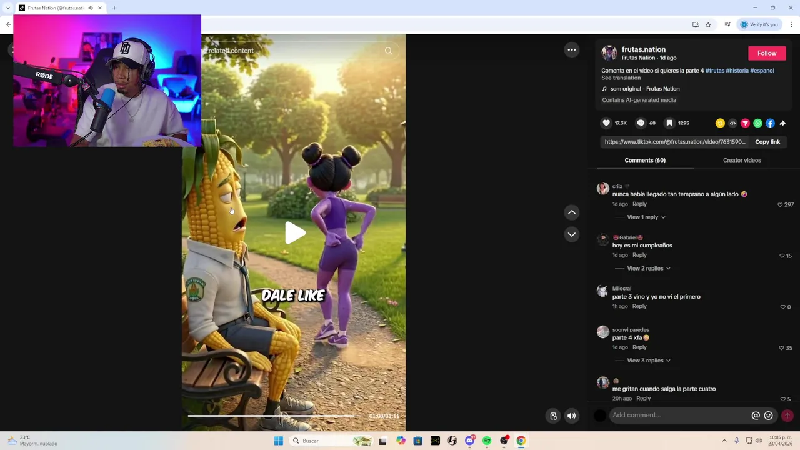The image size is (800, 450).
Task: Open the #historia hashtag
Action: (737, 71)
